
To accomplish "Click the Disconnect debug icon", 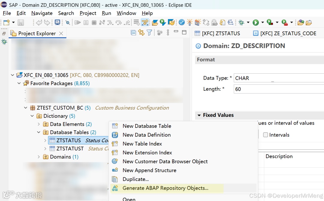I will [102, 22].
